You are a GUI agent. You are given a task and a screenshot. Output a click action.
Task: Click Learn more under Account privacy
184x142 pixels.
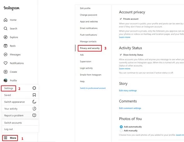tap(125, 37)
